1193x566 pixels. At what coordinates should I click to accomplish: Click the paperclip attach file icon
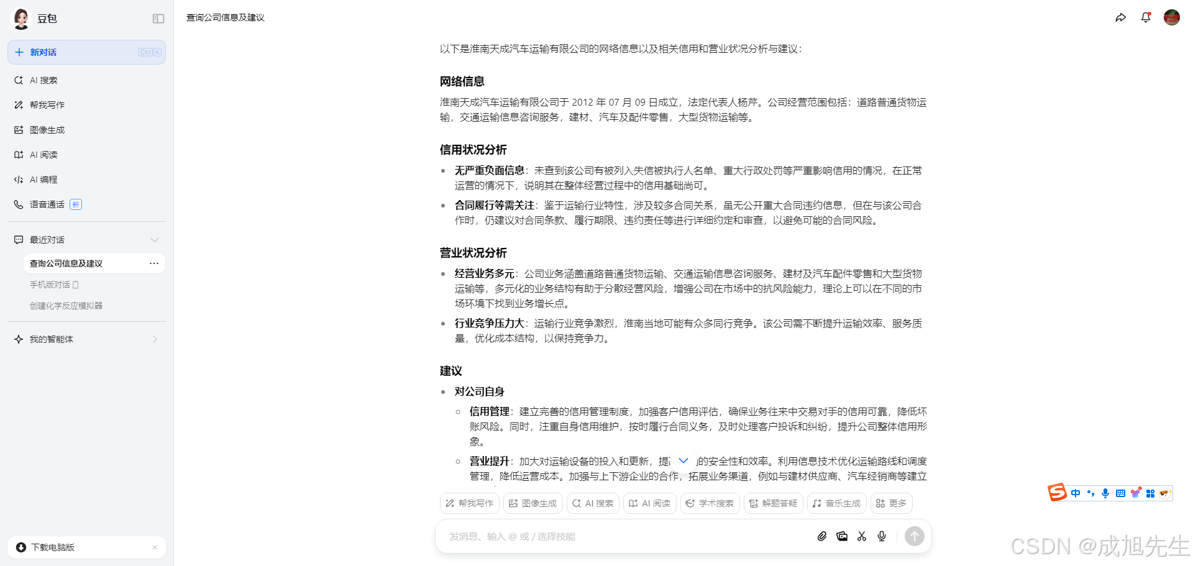pos(822,536)
